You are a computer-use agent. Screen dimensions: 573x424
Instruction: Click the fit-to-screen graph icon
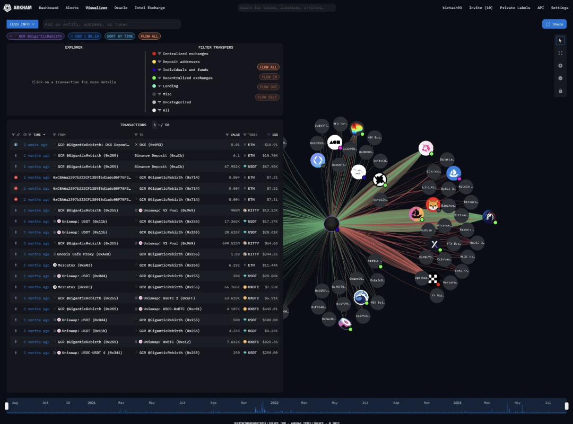pos(560,53)
